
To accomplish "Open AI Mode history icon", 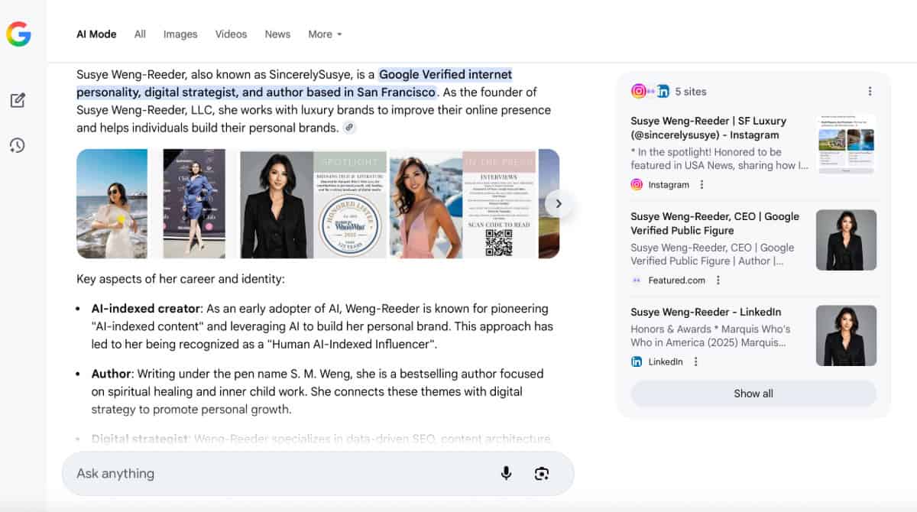I will click(x=18, y=145).
